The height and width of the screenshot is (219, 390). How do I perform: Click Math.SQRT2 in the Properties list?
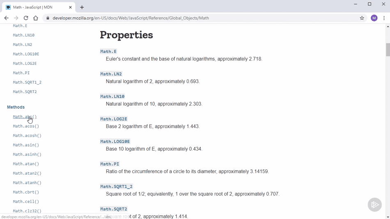114,209
